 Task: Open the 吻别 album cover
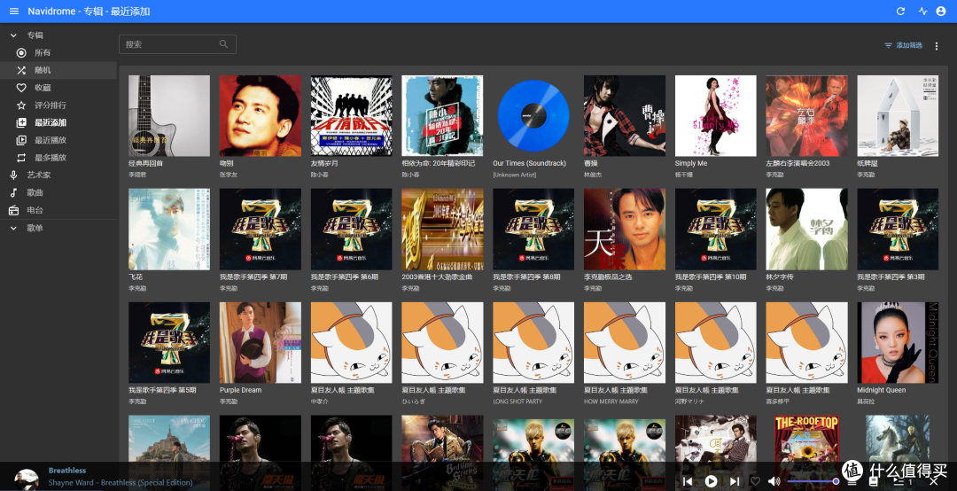(x=260, y=116)
